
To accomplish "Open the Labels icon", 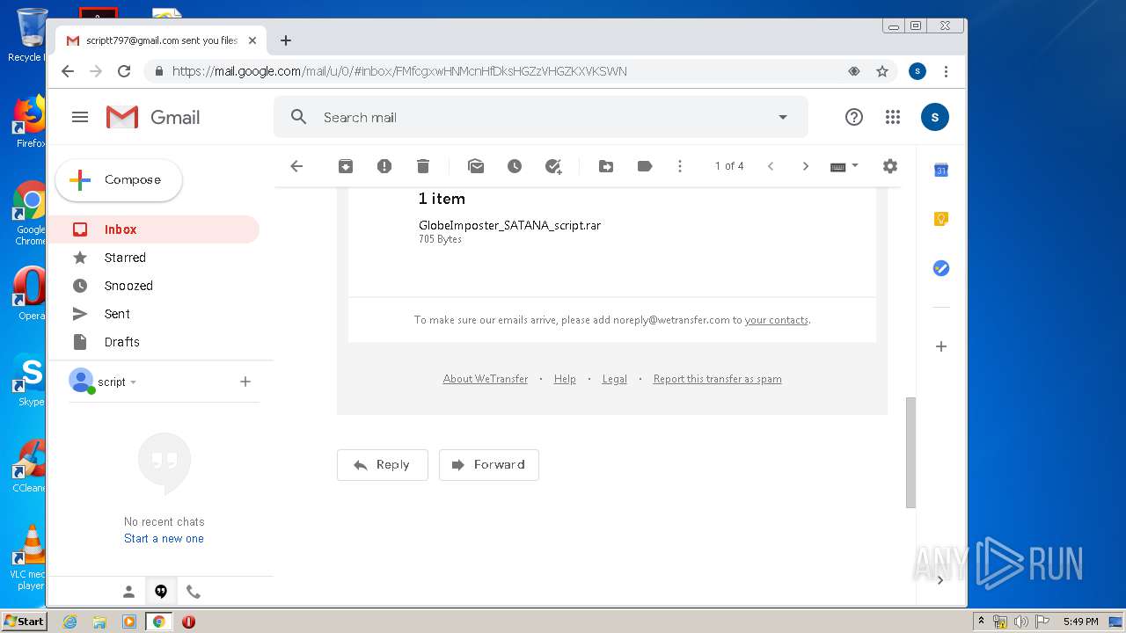I will [645, 166].
